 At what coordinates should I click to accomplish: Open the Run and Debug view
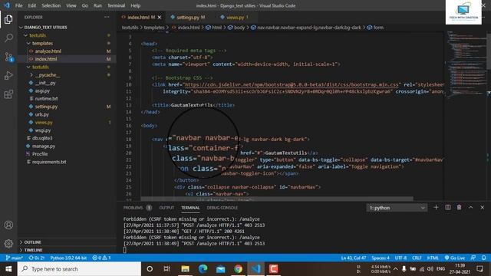(8, 75)
